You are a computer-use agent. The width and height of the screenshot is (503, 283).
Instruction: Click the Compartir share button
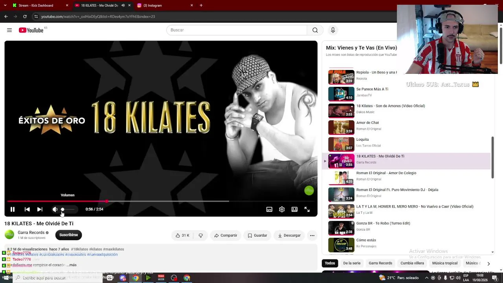coord(226,235)
